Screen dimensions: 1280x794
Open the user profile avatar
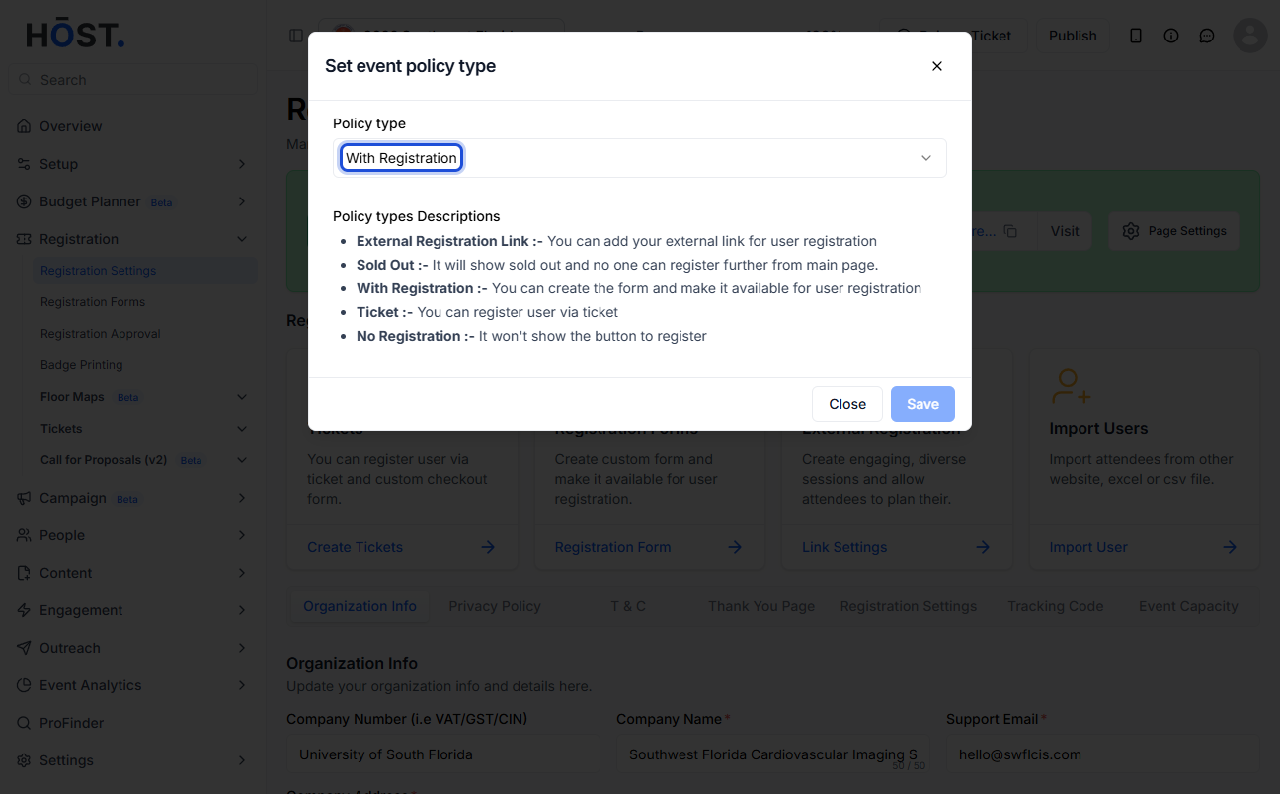coord(1250,36)
